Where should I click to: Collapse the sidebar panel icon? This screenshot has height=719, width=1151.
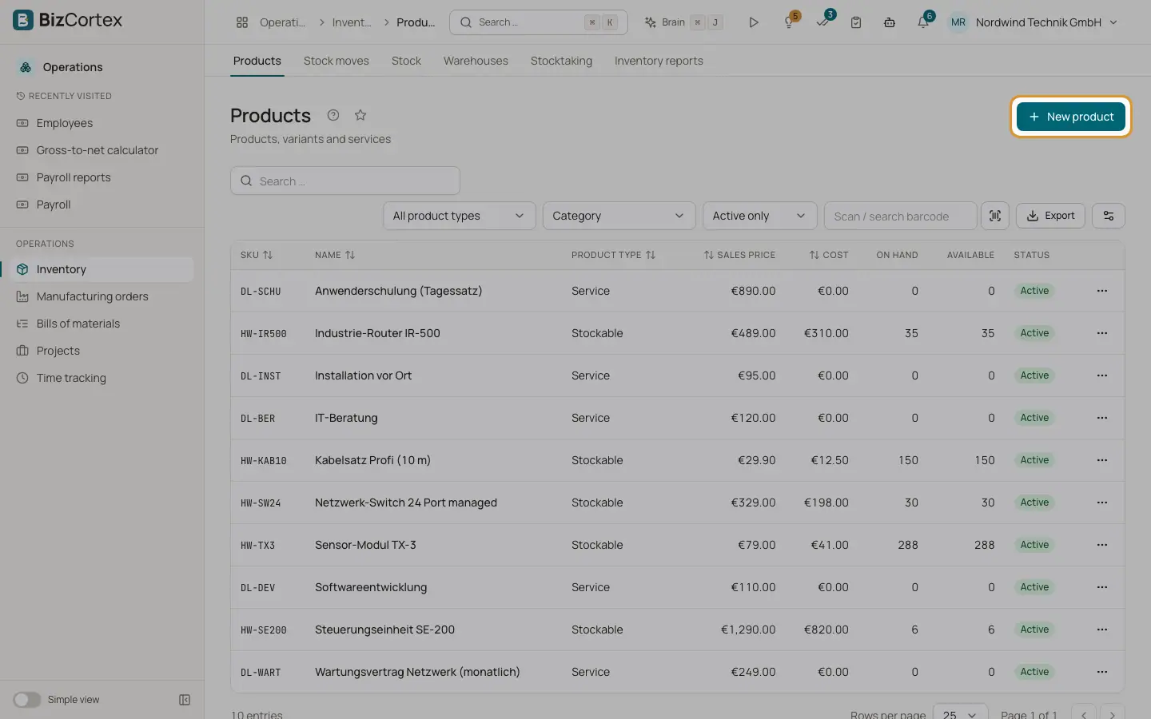tap(185, 700)
